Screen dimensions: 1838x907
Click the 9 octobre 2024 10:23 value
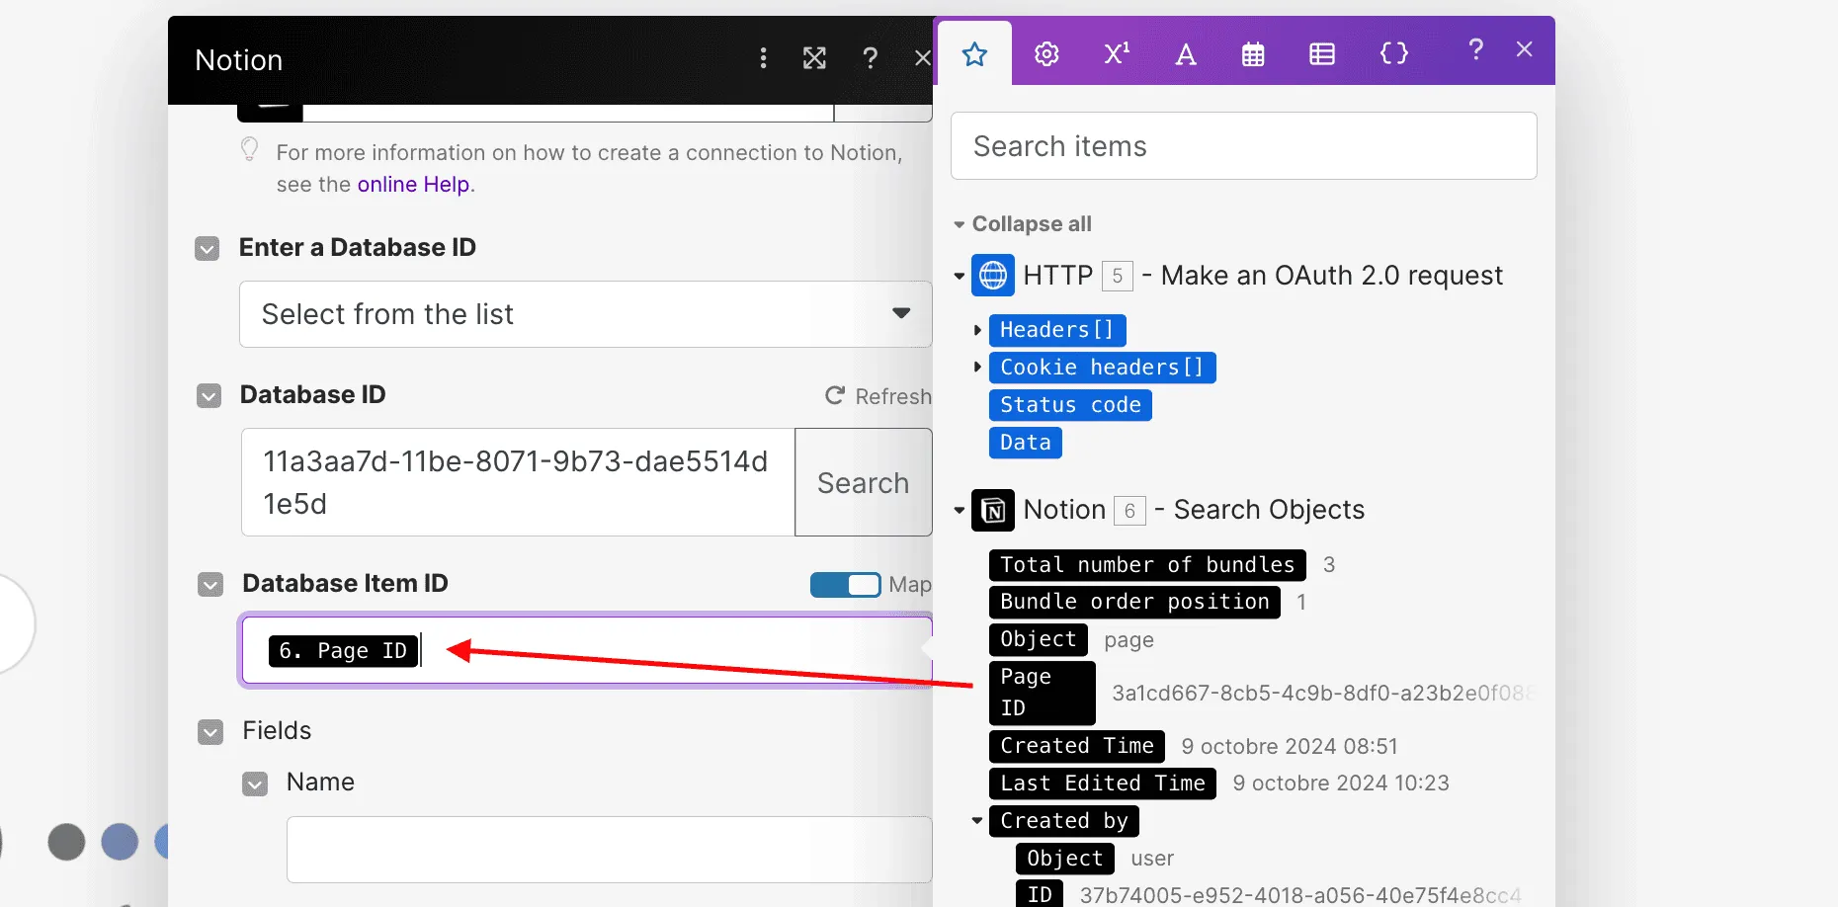pos(1341,783)
